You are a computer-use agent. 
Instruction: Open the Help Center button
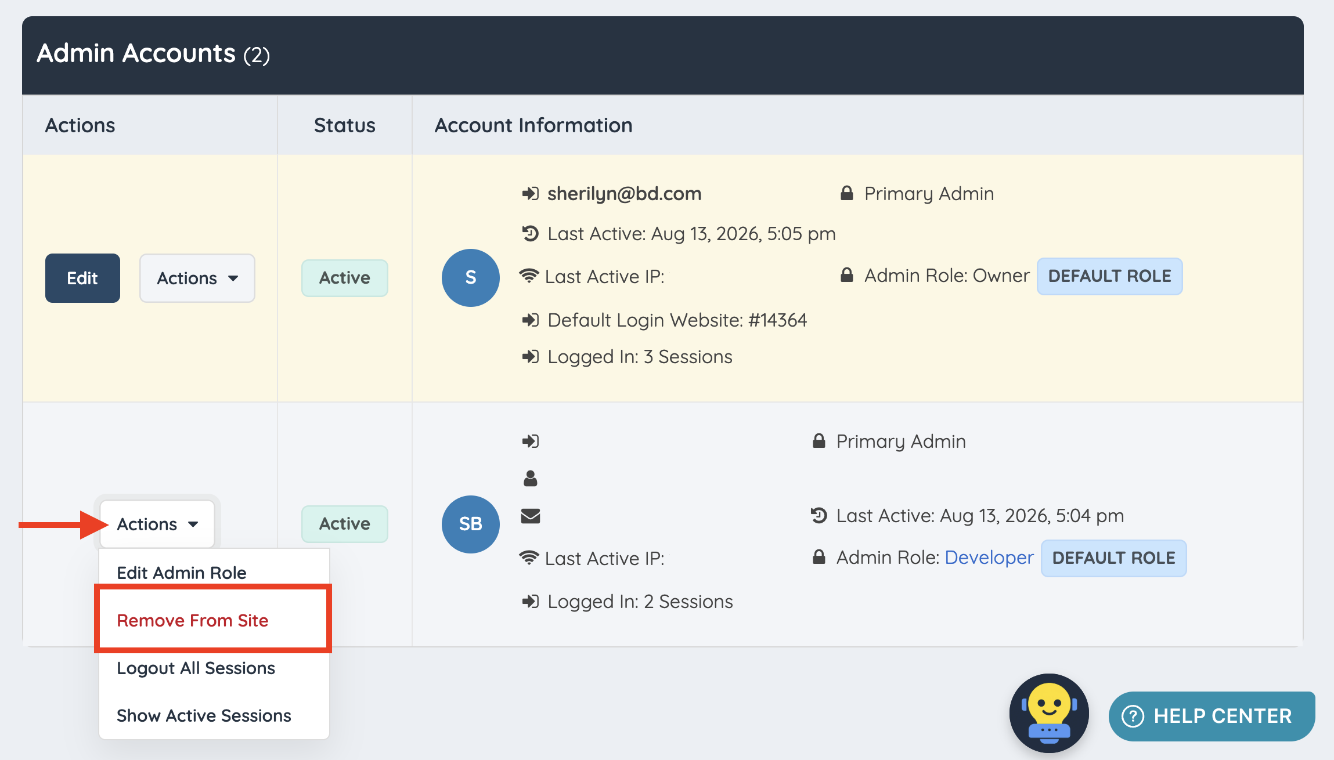coord(1212,716)
